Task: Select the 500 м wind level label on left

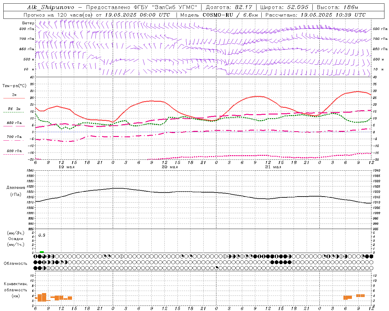Action: coord(29,59)
